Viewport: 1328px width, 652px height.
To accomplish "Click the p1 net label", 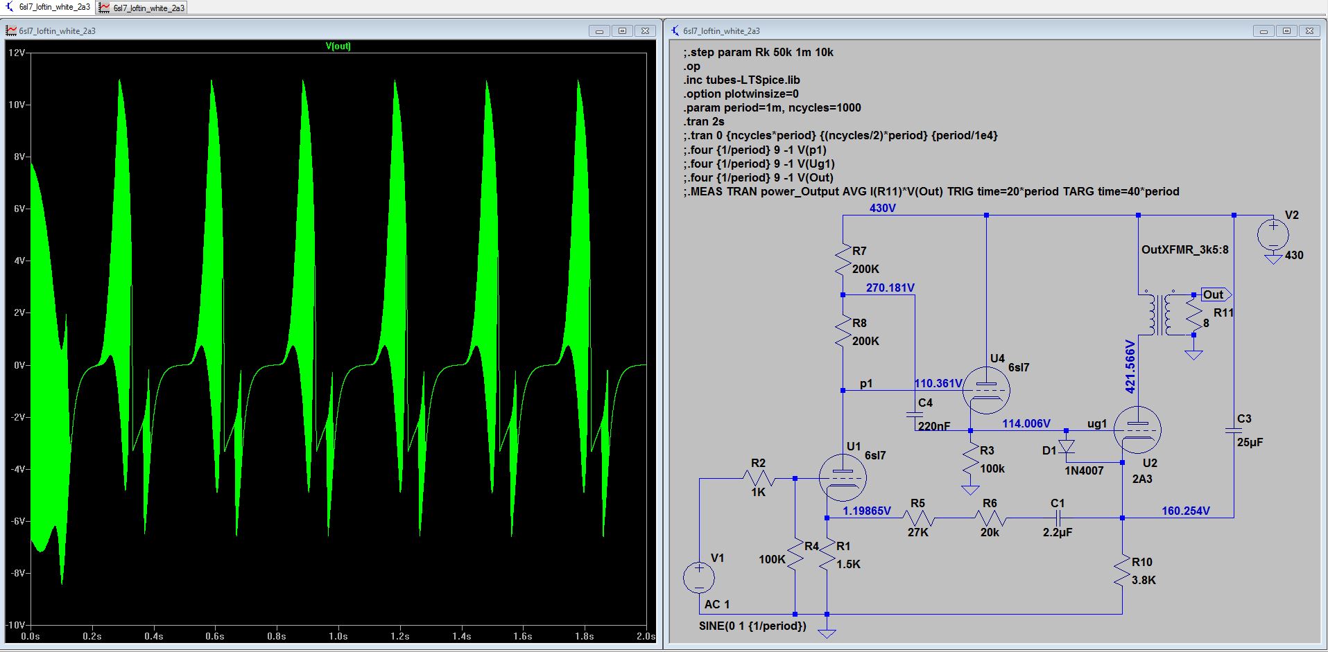I will point(866,383).
